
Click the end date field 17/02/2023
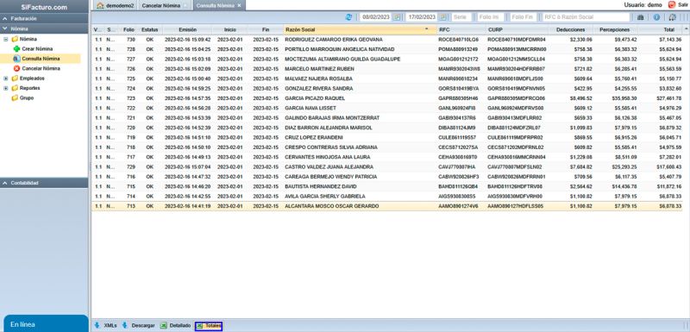(x=422, y=17)
